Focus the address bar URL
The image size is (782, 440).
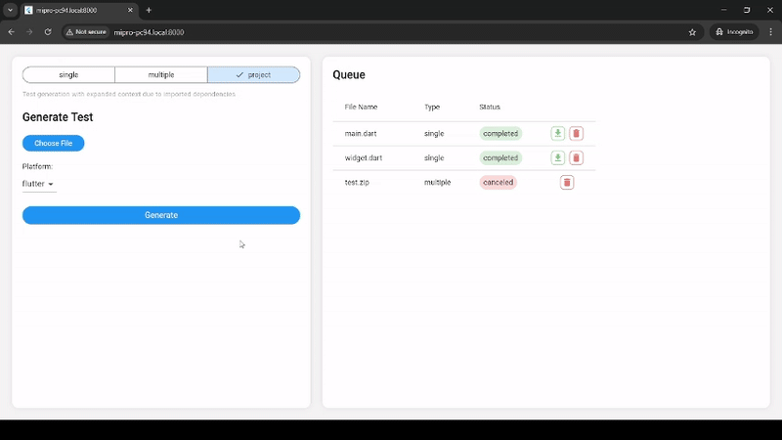click(149, 32)
